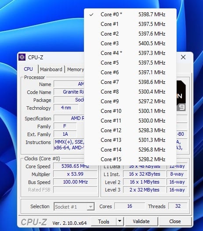Choose Core #8 in the clocks menu

coord(130,92)
